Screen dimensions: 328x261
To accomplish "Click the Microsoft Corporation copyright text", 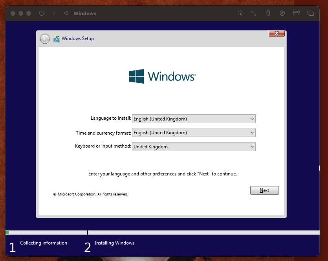I will pyautogui.click(x=91, y=194).
